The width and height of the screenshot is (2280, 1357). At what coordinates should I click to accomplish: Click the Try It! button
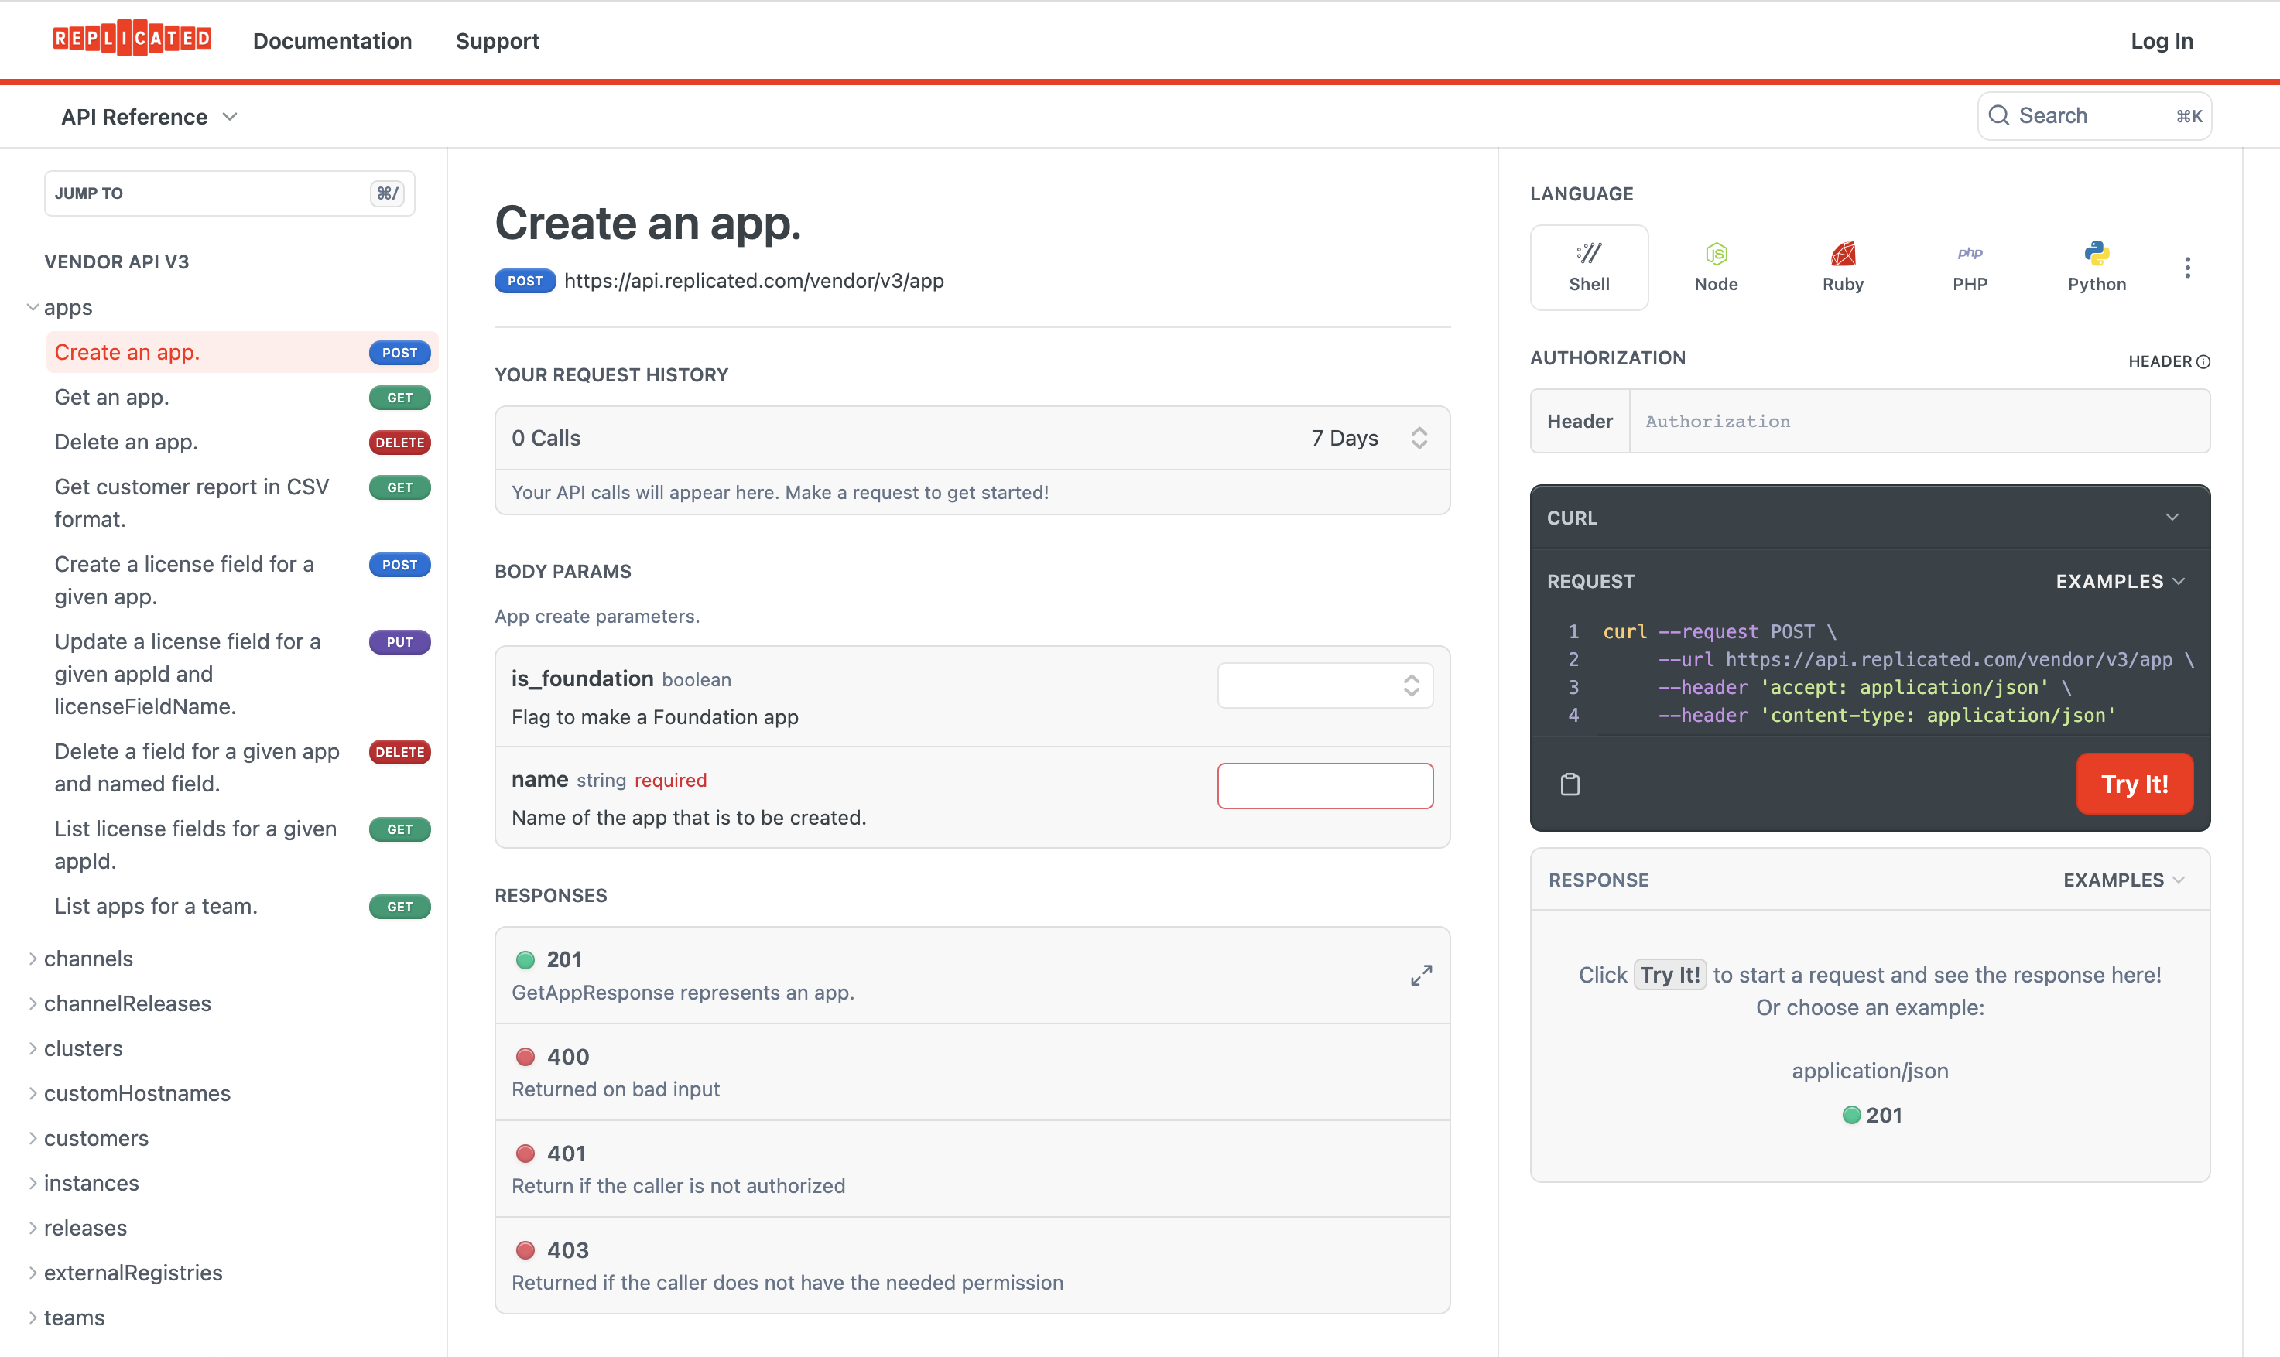[2135, 784]
